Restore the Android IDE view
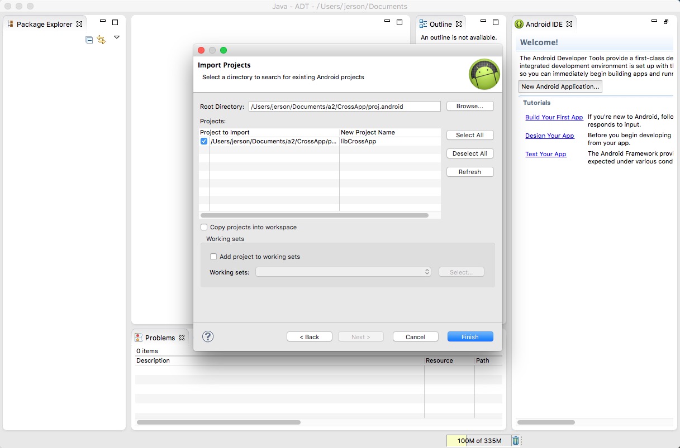This screenshot has height=448, width=680. click(666, 22)
